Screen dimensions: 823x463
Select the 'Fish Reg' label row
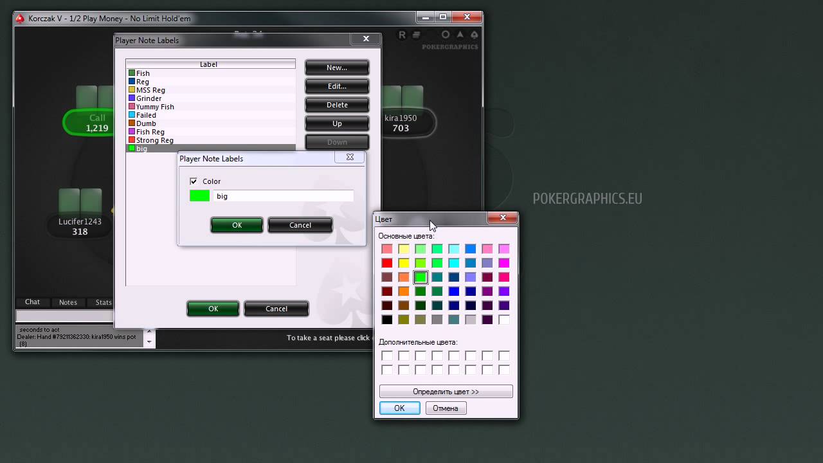point(210,132)
